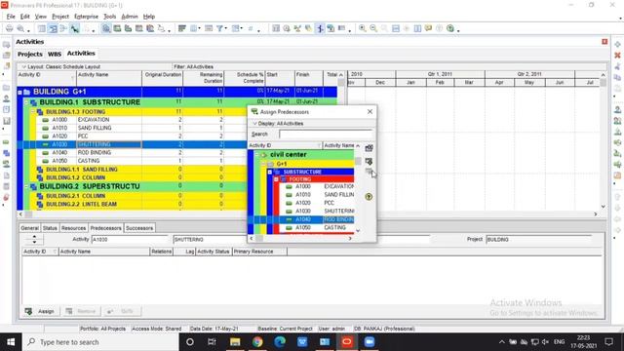Open the Successors details tab
Image resolution: width=624 pixels, height=351 pixels.
[139, 228]
